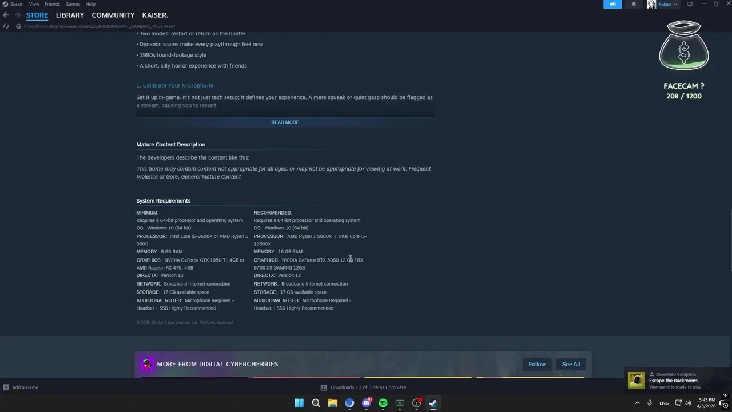This screenshot has height=412, width=732.
Task: Click the reload page icon beside the URL
Action: 6,26
